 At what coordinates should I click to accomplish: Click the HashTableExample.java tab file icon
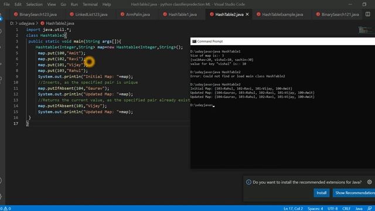[x=258, y=14]
